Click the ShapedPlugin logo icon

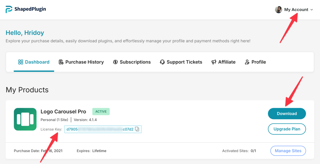point(9,9)
